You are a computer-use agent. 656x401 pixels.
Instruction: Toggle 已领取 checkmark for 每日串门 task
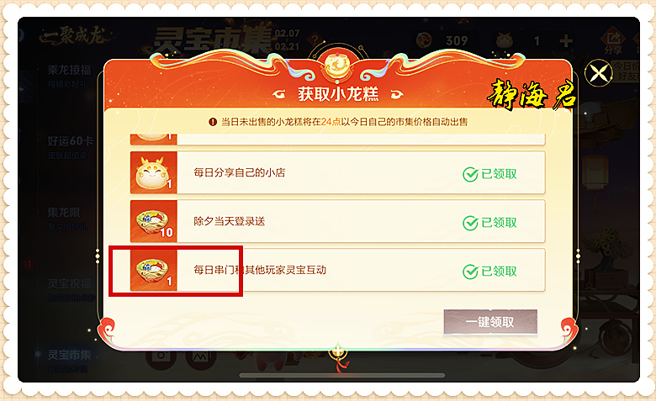tap(470, 272)
